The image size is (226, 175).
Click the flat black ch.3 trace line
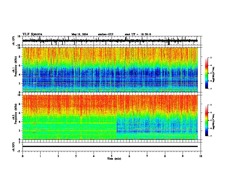click(110, 146)
